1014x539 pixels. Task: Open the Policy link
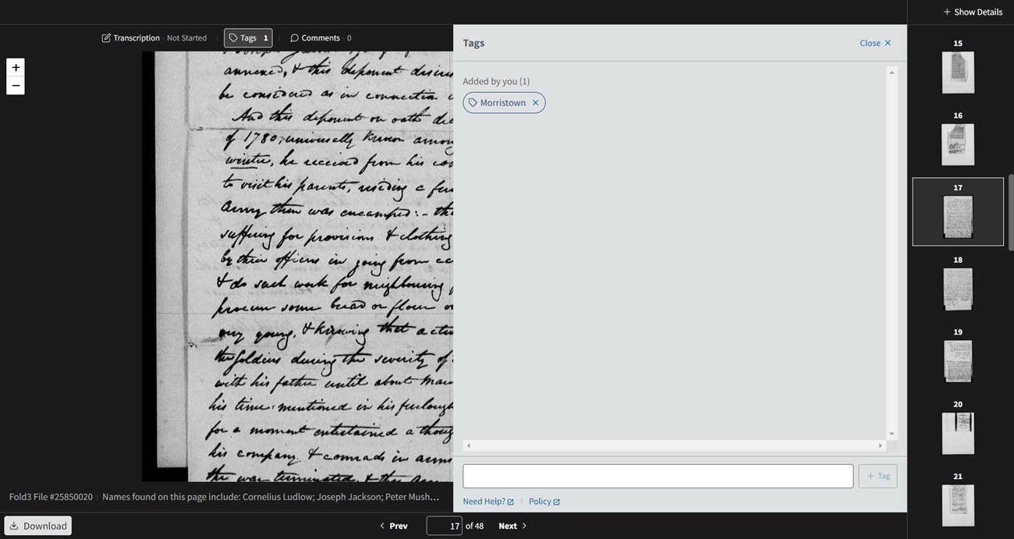click(x=544, y=502)
